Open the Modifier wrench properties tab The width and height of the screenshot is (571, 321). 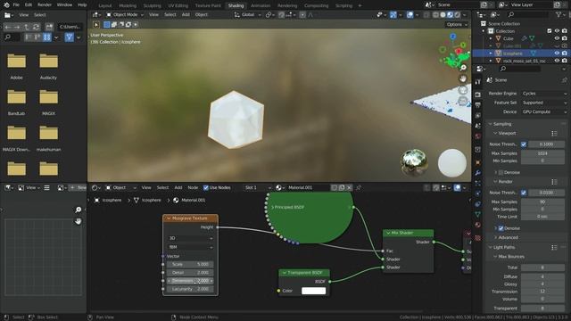(x=478, y=173)
